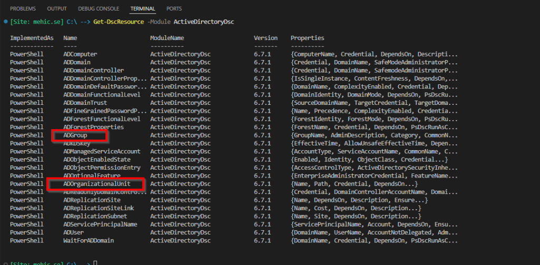Screen dimensions: 540x265
Task: Click the blue command decoration circle
Action: [5, 22]
